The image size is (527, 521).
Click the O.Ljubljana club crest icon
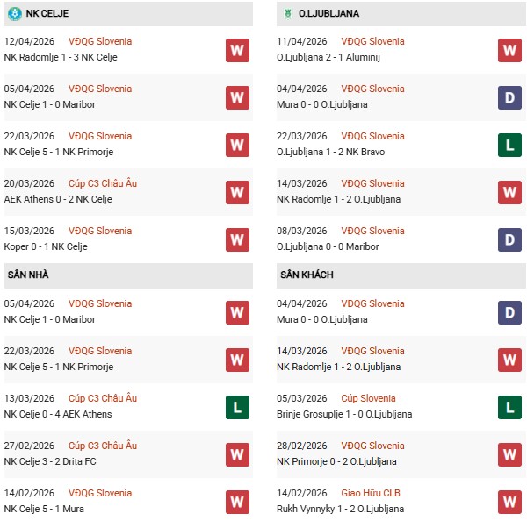tap(286, 14)
